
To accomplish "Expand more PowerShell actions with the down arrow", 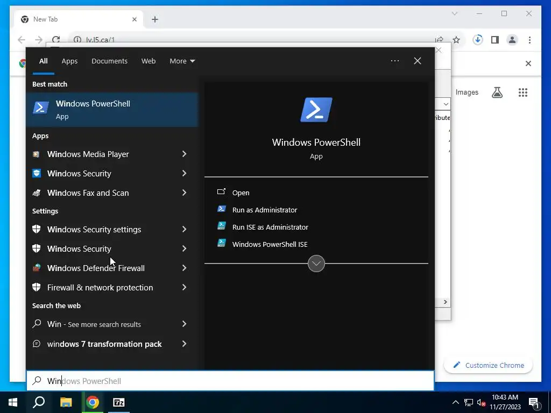I will click(316, 264).
